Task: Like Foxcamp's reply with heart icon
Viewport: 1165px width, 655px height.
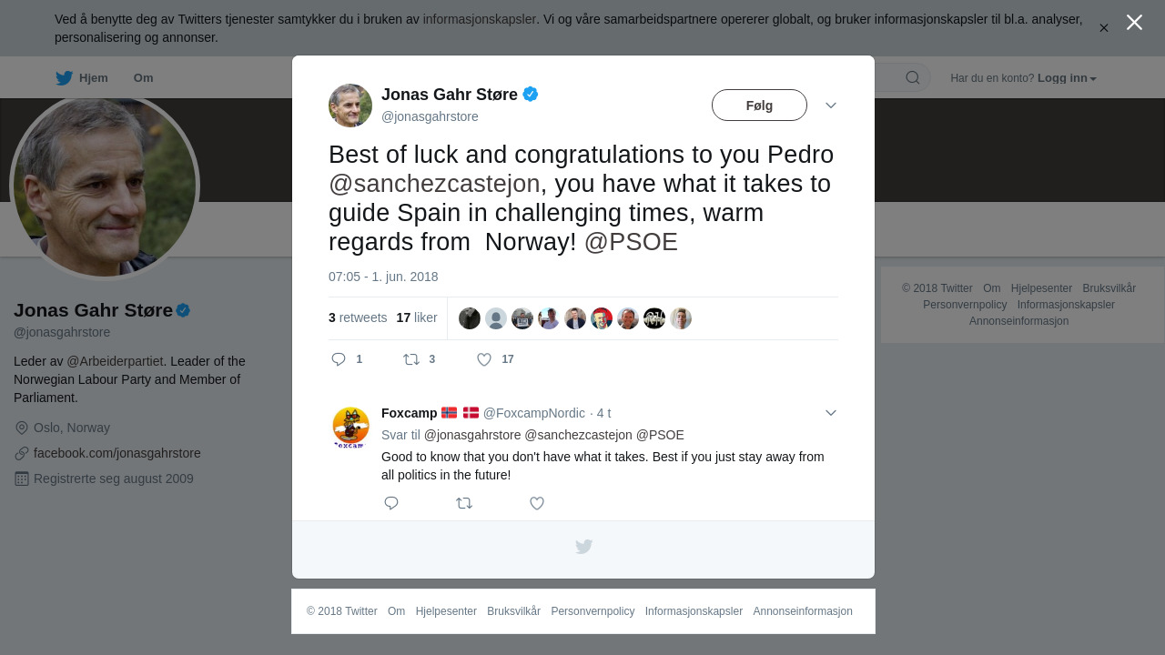Action: (537, 503)
